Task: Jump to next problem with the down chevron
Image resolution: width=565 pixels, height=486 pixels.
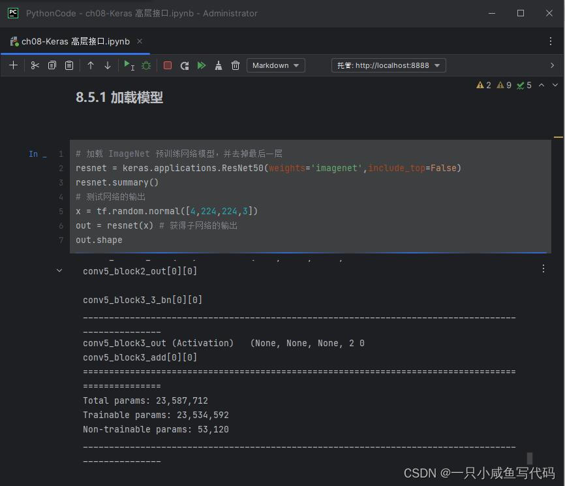Action: coord(556,85)
